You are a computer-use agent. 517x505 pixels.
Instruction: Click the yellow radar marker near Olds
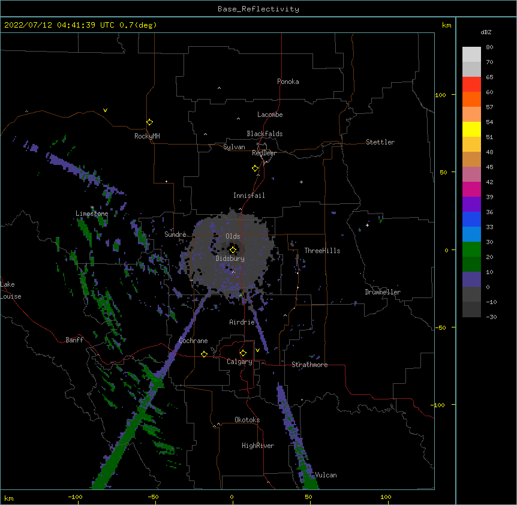pyautogui.click(x=233, y=250)
